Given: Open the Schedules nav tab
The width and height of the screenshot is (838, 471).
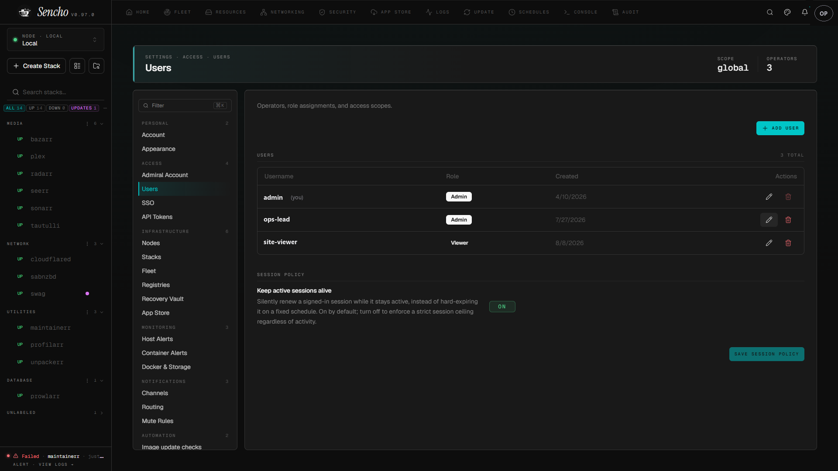Looking at the screenshot, I should point(529,12).
